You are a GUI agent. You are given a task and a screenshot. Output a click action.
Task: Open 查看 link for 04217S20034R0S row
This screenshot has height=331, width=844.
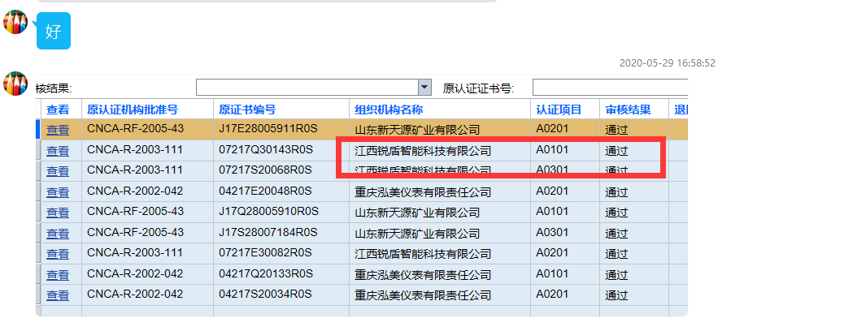pyautogui.click(x=58, y=295)
